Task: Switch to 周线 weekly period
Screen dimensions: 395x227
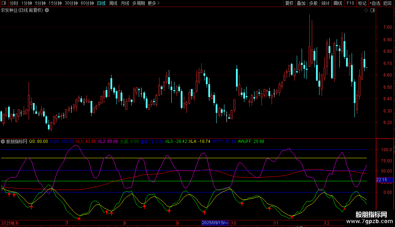Action: click(113, 3)
